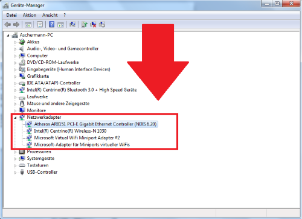Image resolution: width=302 pixels, height=219 pixels.
Task: Expand Eingabegeräte (Human Interface Devices)
Action: pyautogui.click(x=15, y=69)
